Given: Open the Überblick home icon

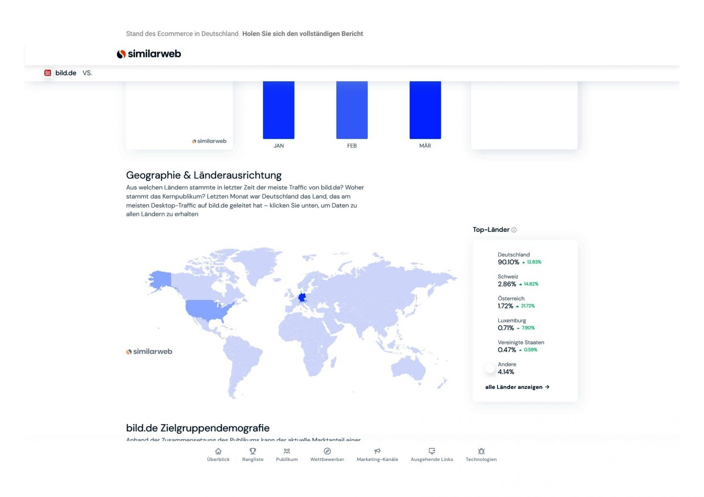Looking at the screenshot, I should pyautogui.click(x=218, y=451).
